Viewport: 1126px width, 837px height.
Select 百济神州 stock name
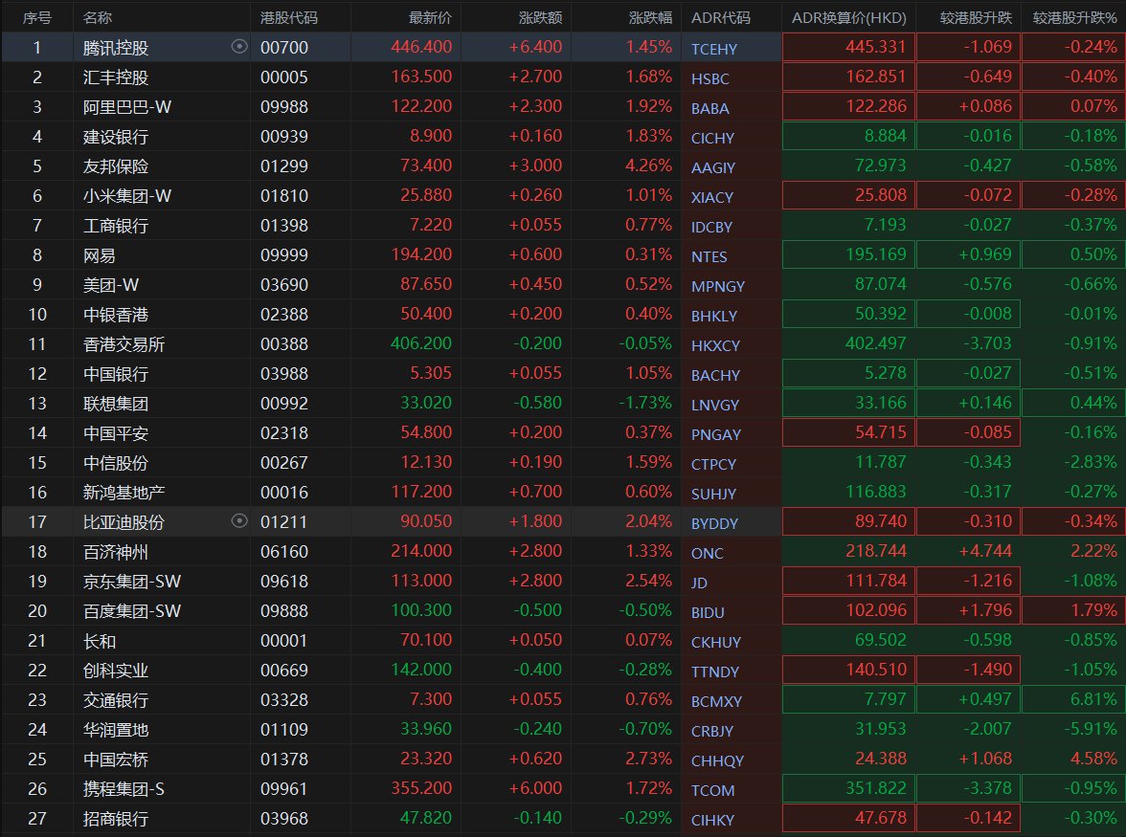(x=116, y=552)
